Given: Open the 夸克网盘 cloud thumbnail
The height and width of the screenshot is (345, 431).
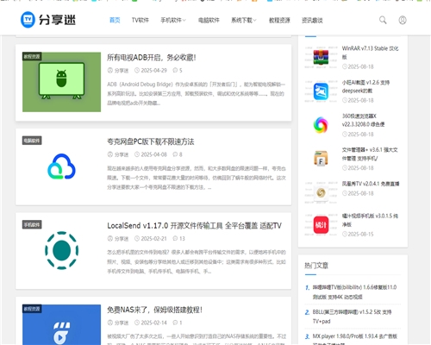Looking at the screenshot, I should [61, 166].
